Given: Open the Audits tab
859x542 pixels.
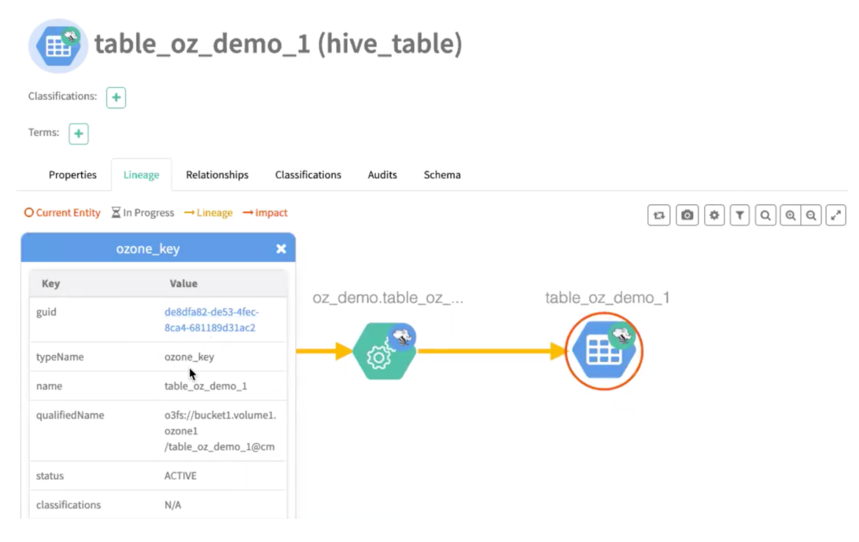Looking at the screenshot, I should (382, 175).
